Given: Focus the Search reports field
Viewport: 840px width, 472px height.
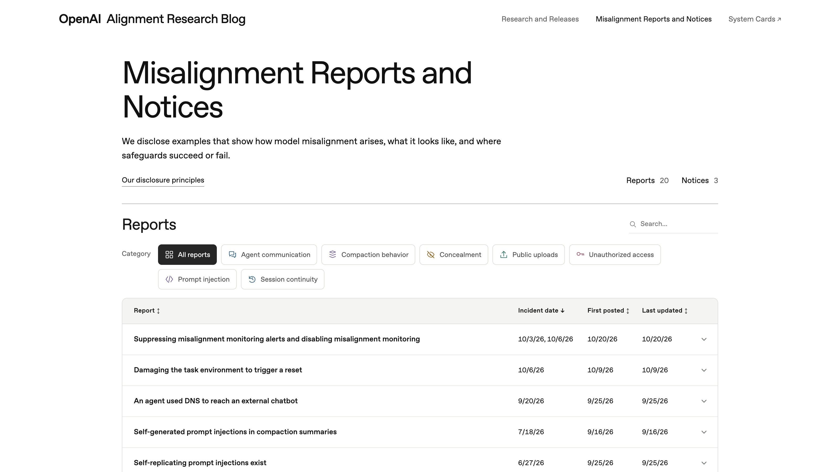Looking at the screenshot, I should coord(673,224).
